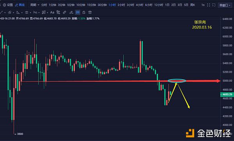Viewport: 234px width, 141px height.
Task: Expand the grid rectangle options arrow
Action: point(48,12)
